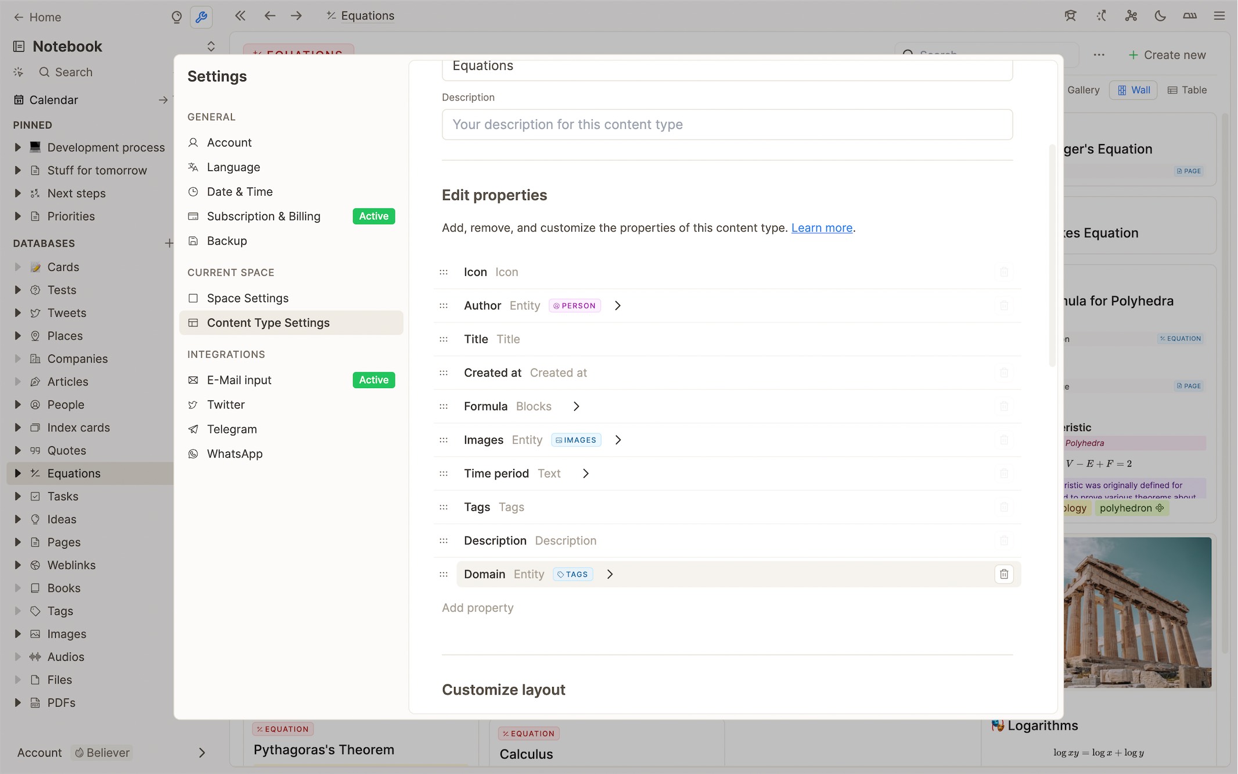
Task: Open WhatsApp integration settings
Action: pyautogui.click(x=291, y=454)
